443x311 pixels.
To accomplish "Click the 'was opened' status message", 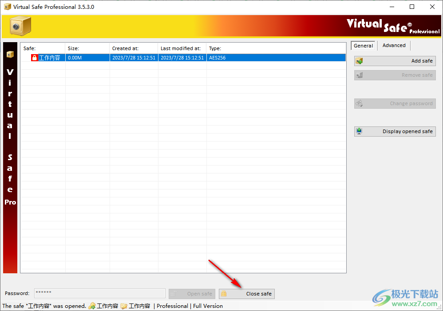I will point(44,306).
